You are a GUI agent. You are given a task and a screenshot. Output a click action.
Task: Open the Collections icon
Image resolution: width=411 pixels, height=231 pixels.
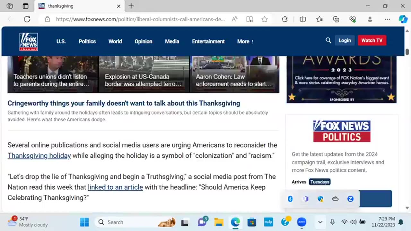click(x=336, y=19)
